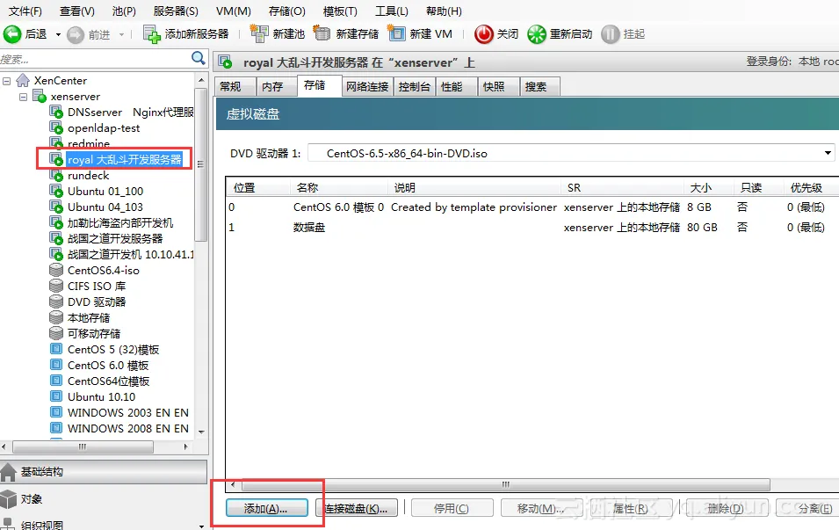Click the Ubuntu 10.10 template icon
This screenshot has height=530, width=839.
tap(55, 396)
